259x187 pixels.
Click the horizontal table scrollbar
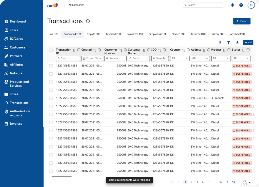(62, 176)
